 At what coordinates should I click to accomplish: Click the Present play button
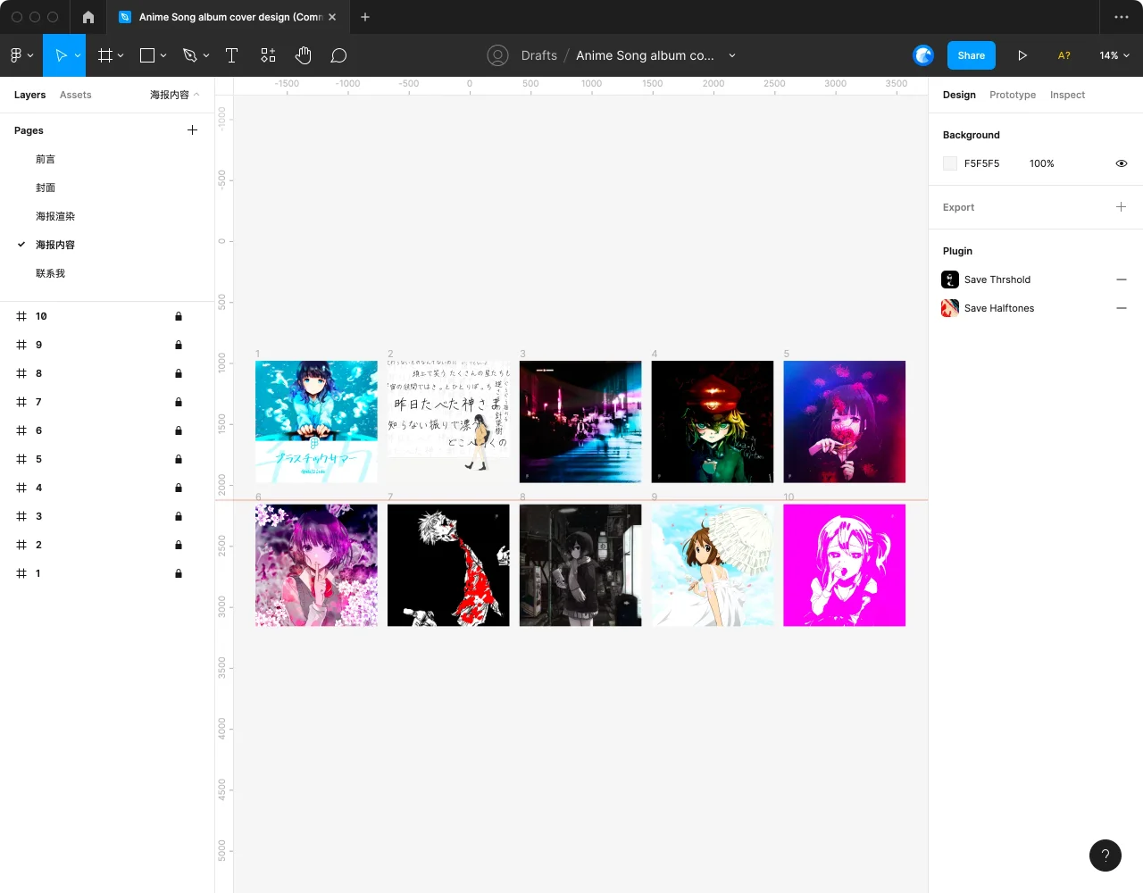click(x=1022, y=55)
